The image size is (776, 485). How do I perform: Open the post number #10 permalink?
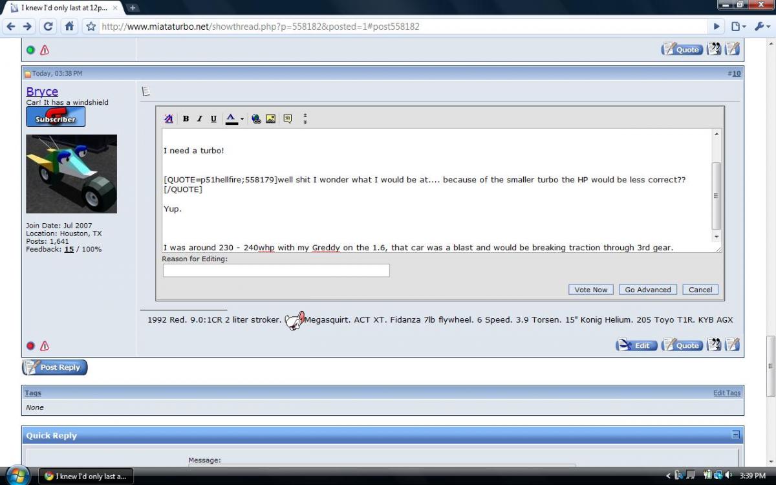tap(736, 73)
